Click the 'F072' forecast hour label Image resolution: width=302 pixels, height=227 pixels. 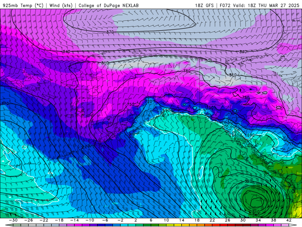[225, 5]
